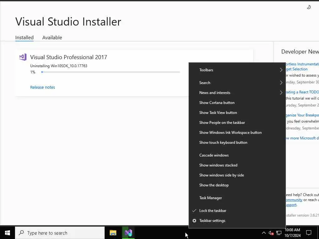Viewport: 319px width, 239px height.
Task: Click the muted volume speaker icon
Action: pos(271,233)
